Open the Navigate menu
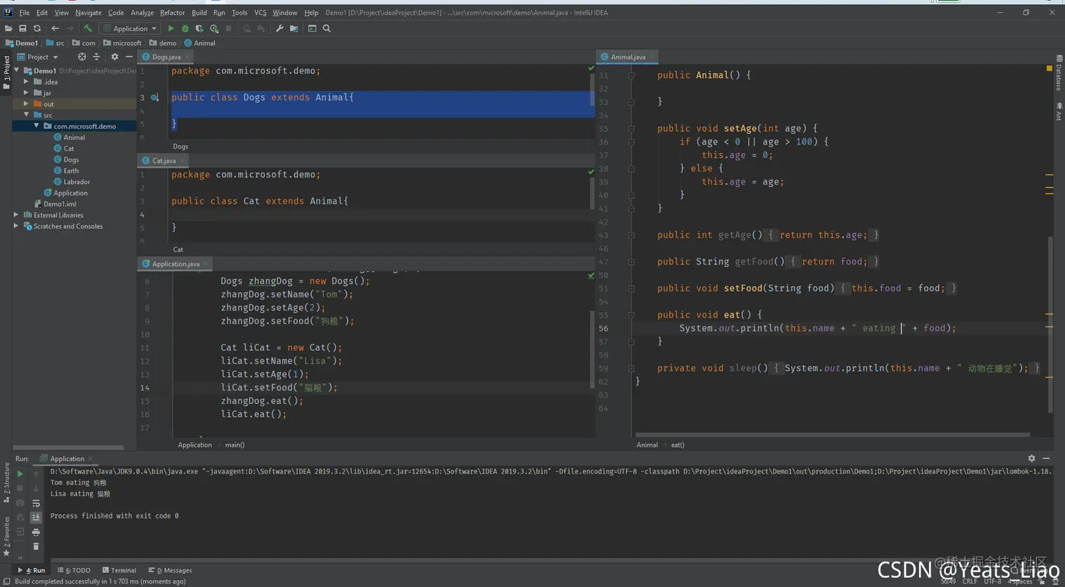The height and width of the screenshot is (587, 1065). 88,13
